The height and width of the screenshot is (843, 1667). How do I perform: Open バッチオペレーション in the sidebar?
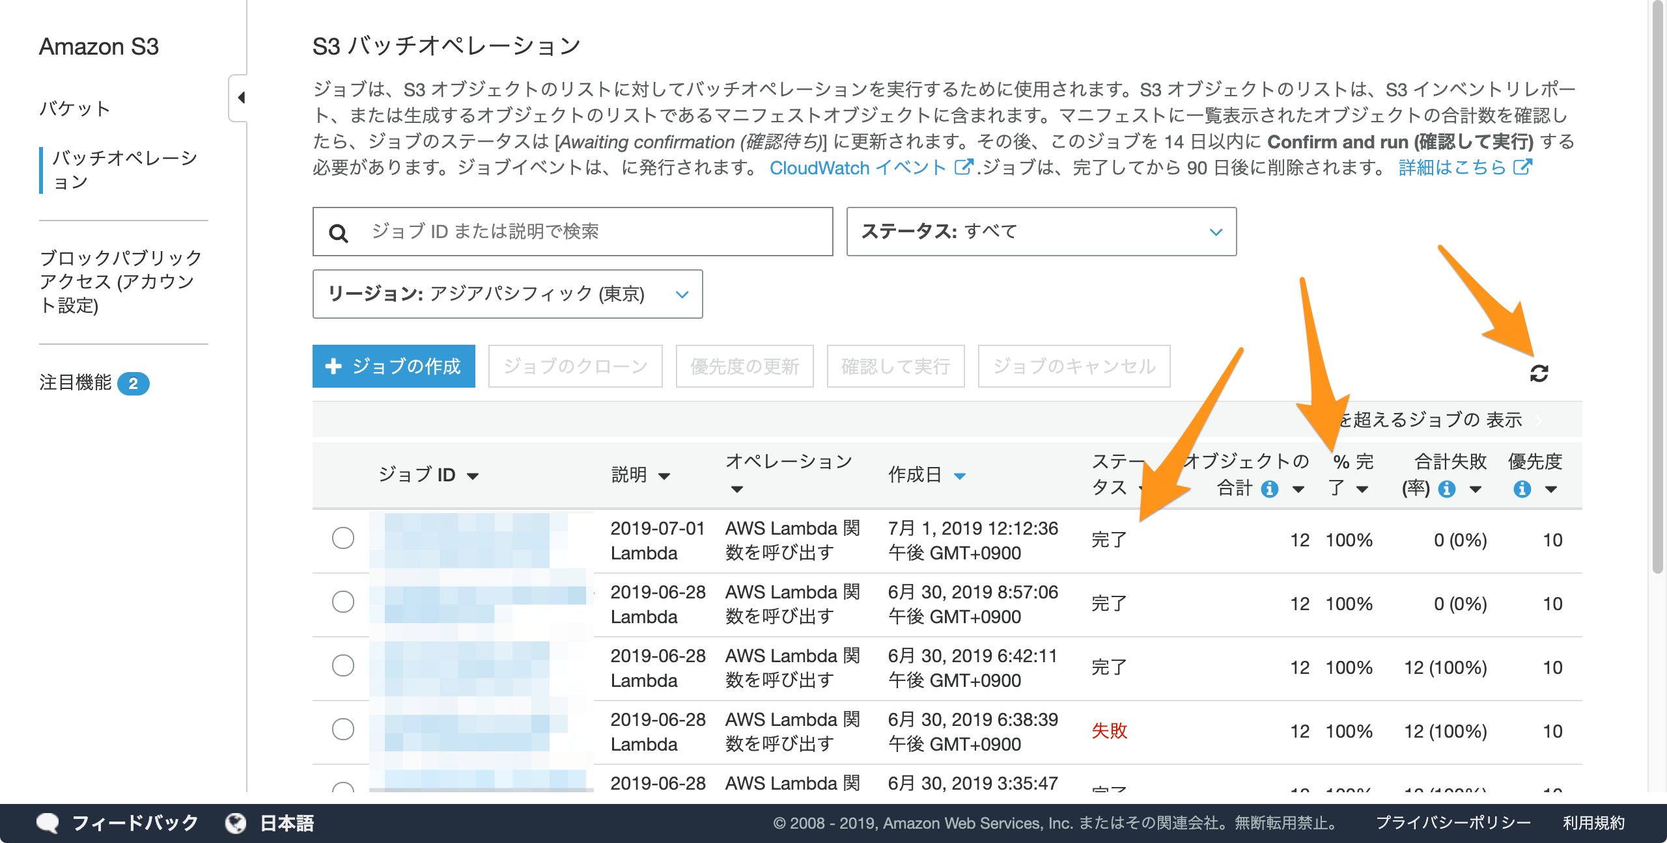[x=124, y=170]
